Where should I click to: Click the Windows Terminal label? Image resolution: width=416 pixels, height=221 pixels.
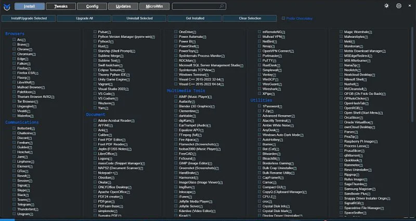[192, 75]
